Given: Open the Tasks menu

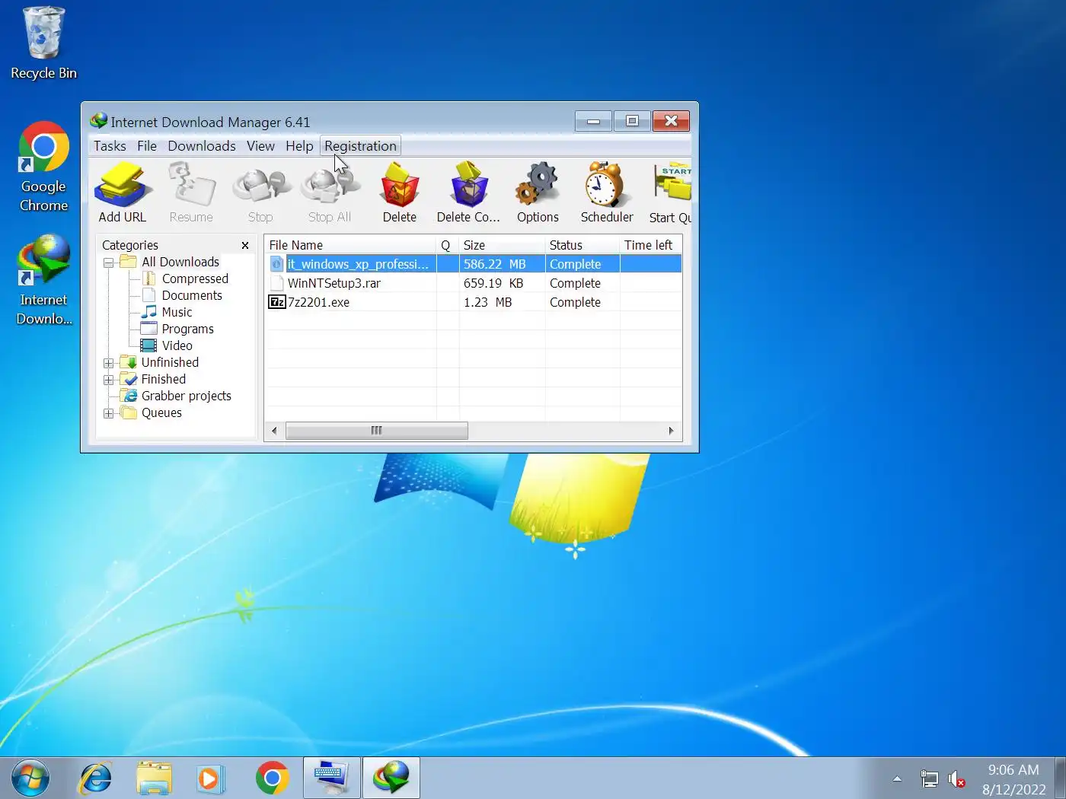Looking at the screenshot, I should tap(110, 146).
